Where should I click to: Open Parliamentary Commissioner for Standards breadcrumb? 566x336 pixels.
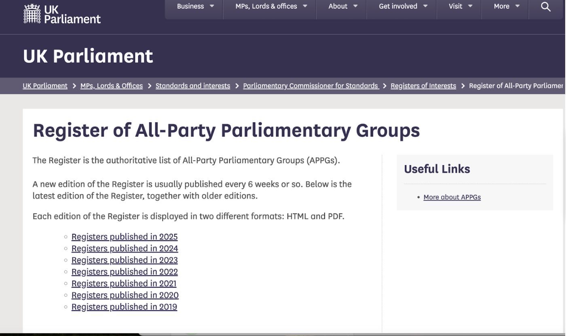(310, 86)
